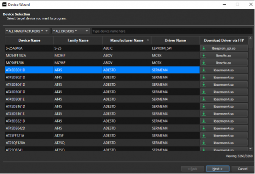Click download icon in AT45DB041D row

(x=204, y=84)
